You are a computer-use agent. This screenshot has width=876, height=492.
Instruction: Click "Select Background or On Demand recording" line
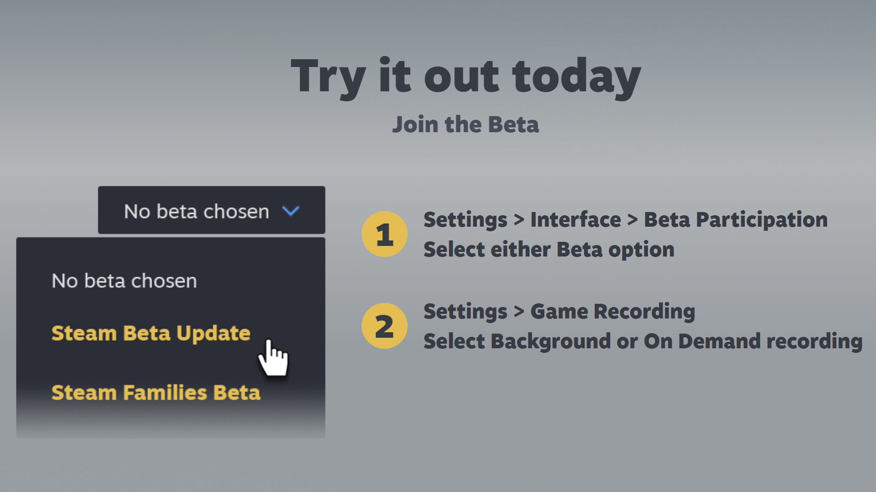[642, 342]
